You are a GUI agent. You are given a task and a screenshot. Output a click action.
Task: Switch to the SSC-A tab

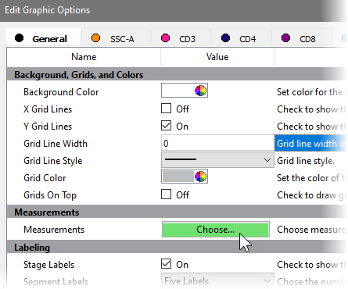(116, 38)
